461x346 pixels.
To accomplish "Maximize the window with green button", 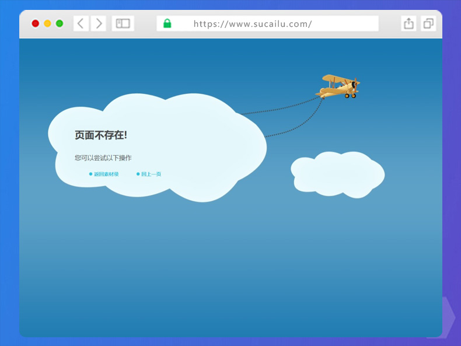I will coord(59,23).
